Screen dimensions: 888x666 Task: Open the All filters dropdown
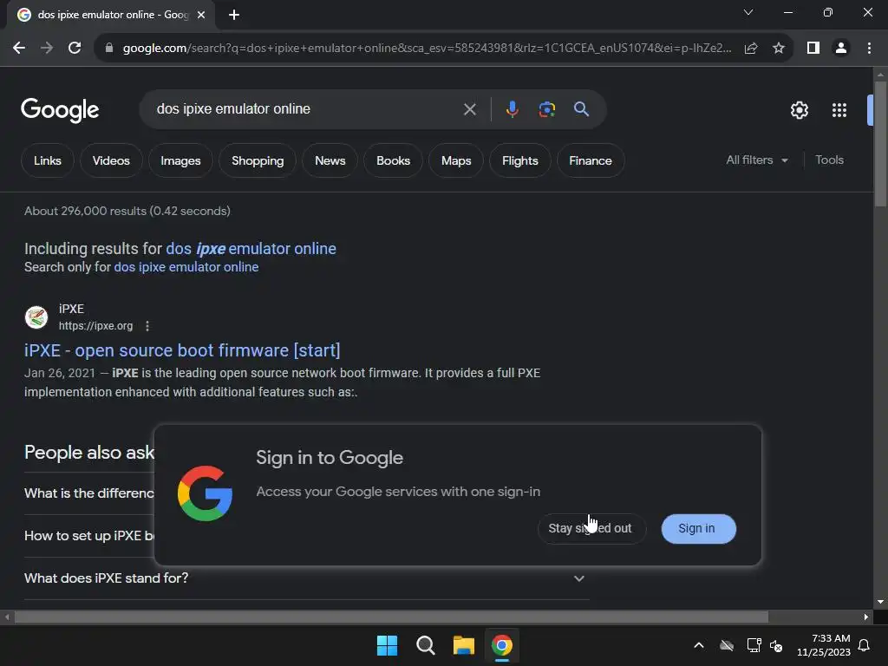(x=757, y=160)
